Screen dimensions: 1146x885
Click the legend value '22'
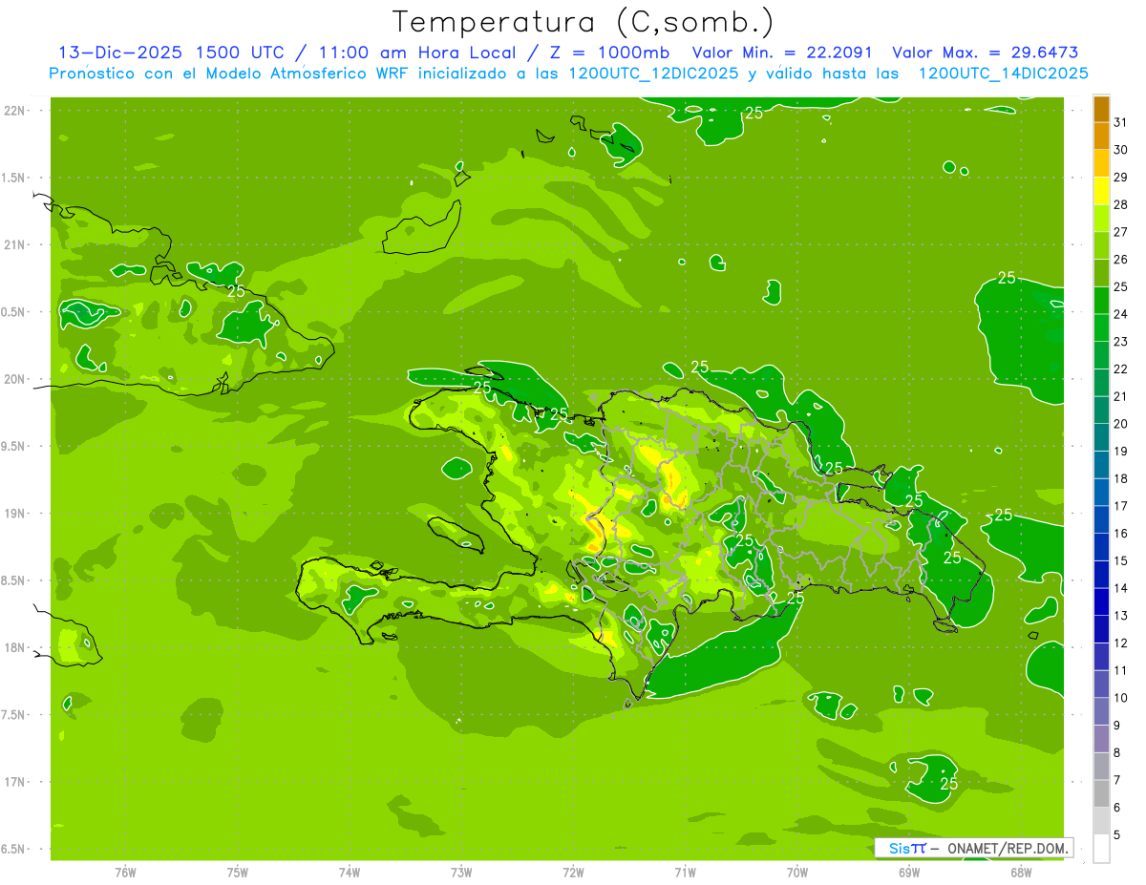[x=1121, y=369]
